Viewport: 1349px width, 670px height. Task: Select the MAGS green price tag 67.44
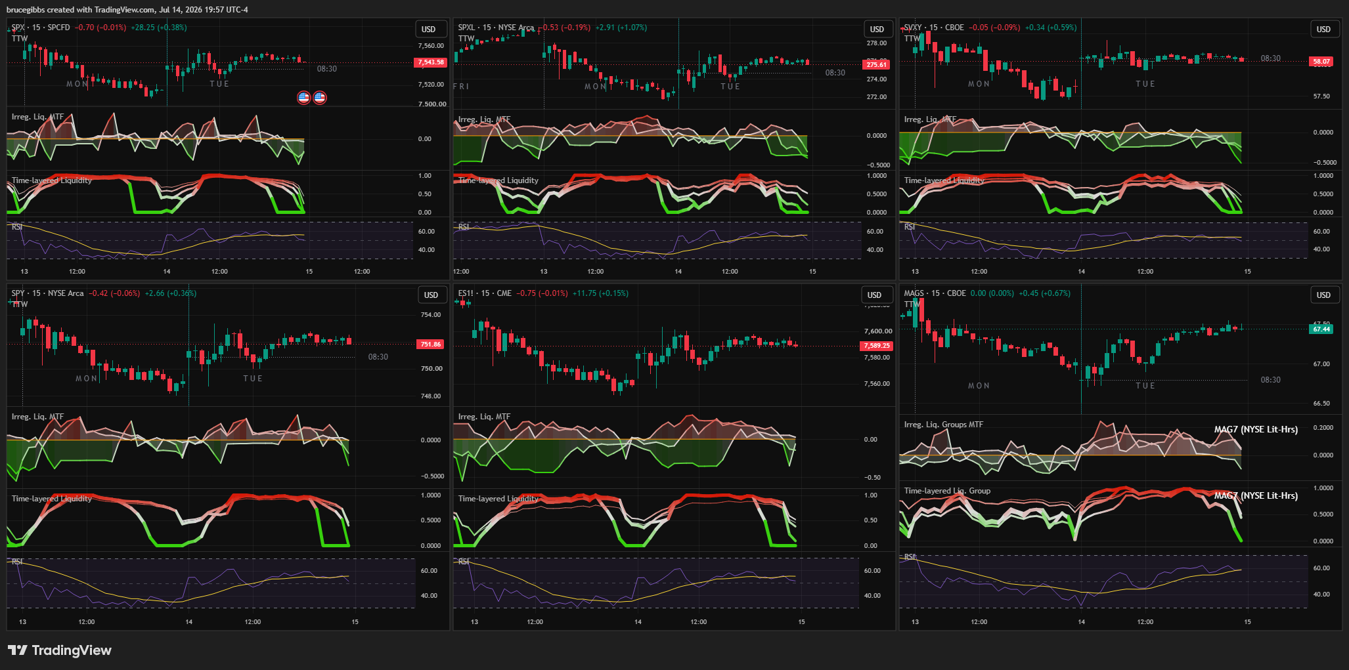click(x=1321, y=329)
